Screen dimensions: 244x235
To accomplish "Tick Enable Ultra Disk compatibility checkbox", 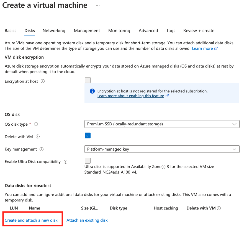I will point(88,161).
